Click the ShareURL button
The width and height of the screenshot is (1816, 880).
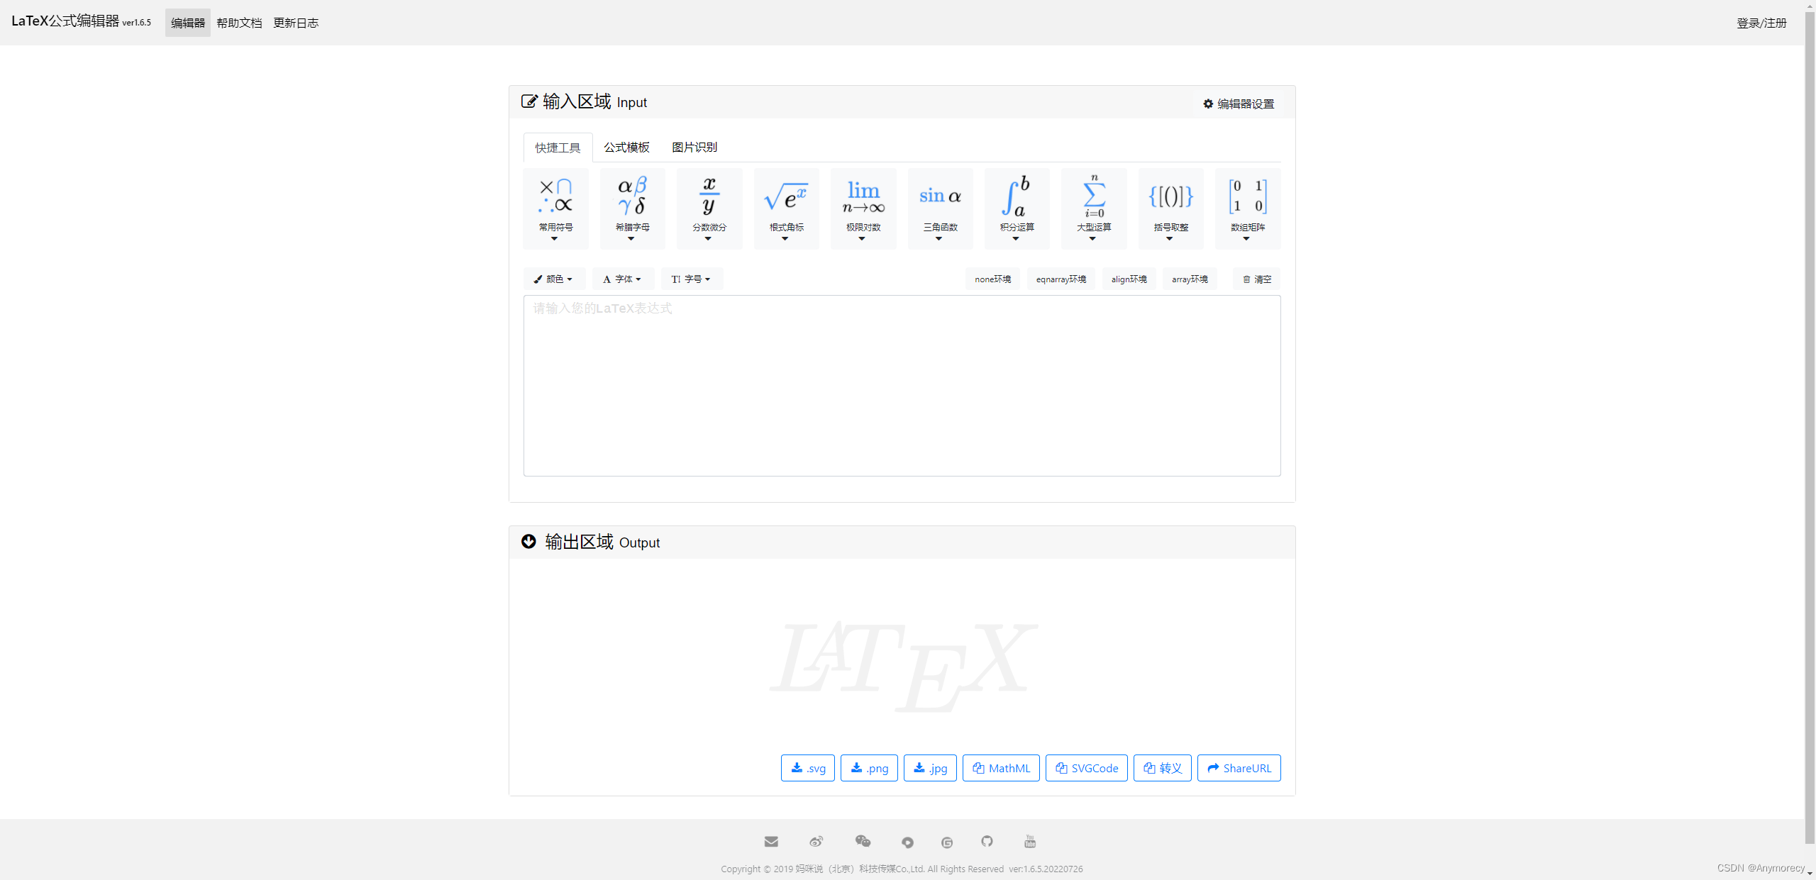1239,768
